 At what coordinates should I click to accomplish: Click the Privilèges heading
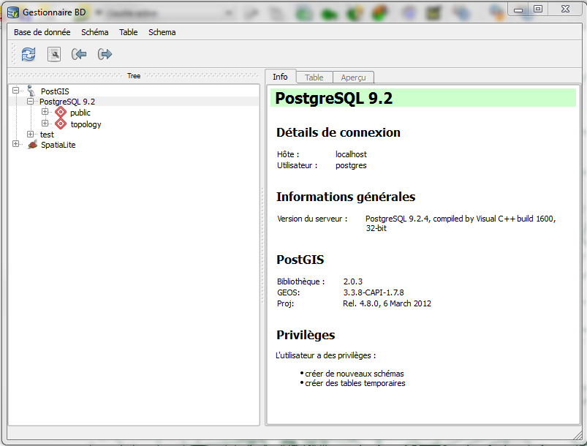coord(306,335)
